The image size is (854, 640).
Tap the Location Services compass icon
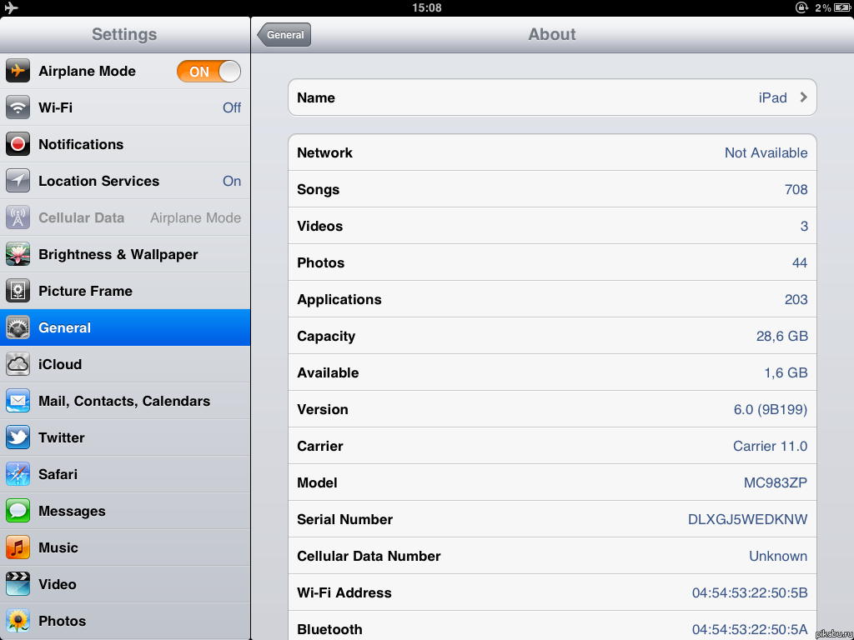coord(18,181)
